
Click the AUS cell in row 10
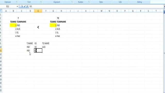46,47
